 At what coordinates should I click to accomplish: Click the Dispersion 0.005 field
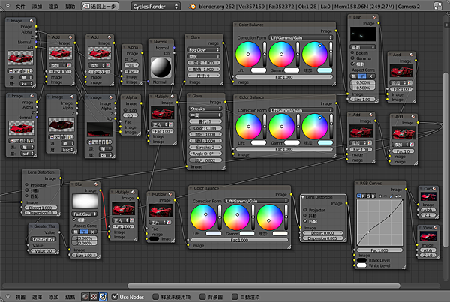pyautogui.click(x=322, y=238)
